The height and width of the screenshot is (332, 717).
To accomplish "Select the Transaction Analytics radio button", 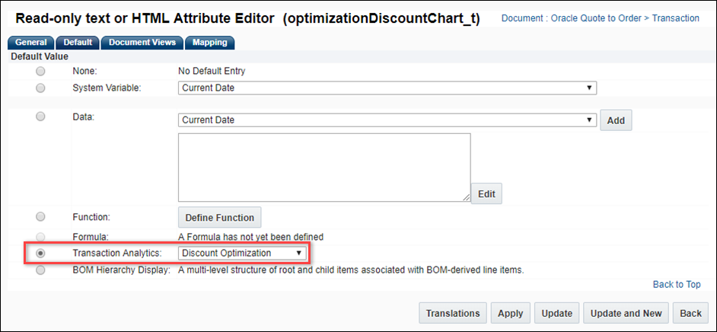I will 40,253.
